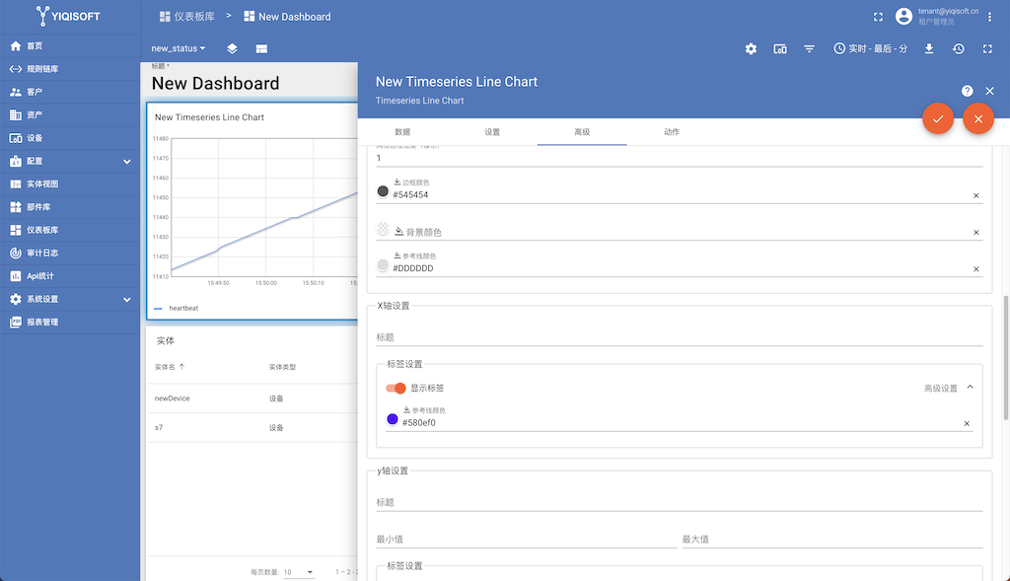Toggle heartbeat legend item
Viewport: 1010px width, 581px height.
pos(177,308)
